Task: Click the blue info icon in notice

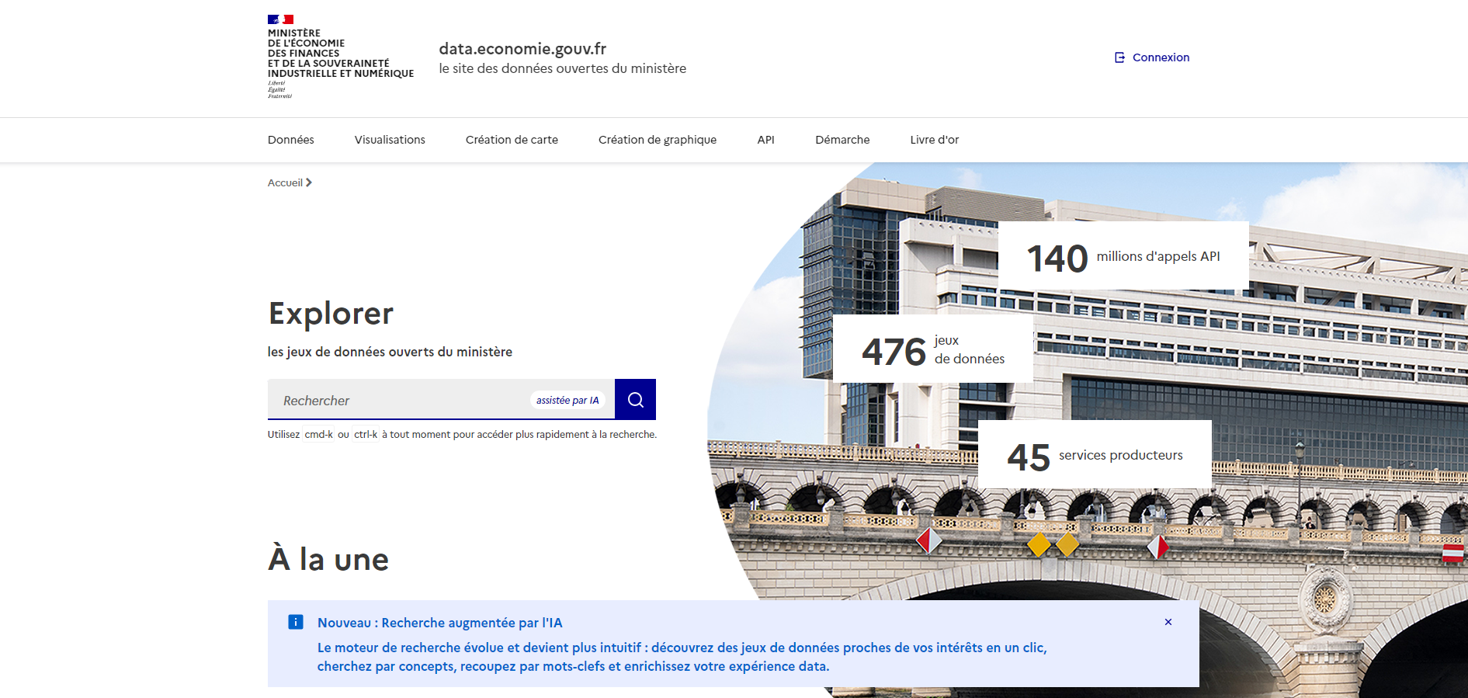Action: tap(296, 622)
